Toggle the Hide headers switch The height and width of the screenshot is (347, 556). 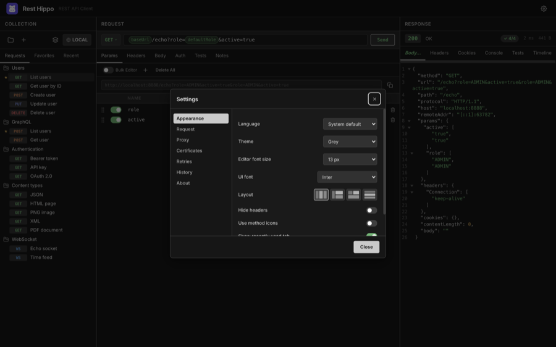(x=371, y=210)
